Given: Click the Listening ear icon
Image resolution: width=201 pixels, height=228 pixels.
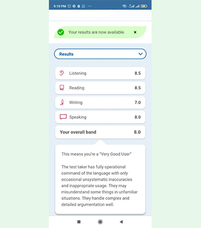Looking at the screenshot, I should [x=62, y=73].
